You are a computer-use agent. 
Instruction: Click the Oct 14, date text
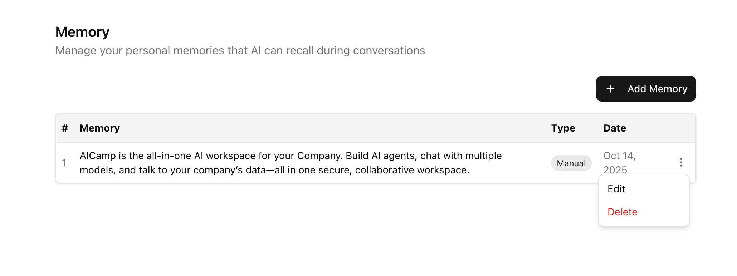(x=619, y=156)
